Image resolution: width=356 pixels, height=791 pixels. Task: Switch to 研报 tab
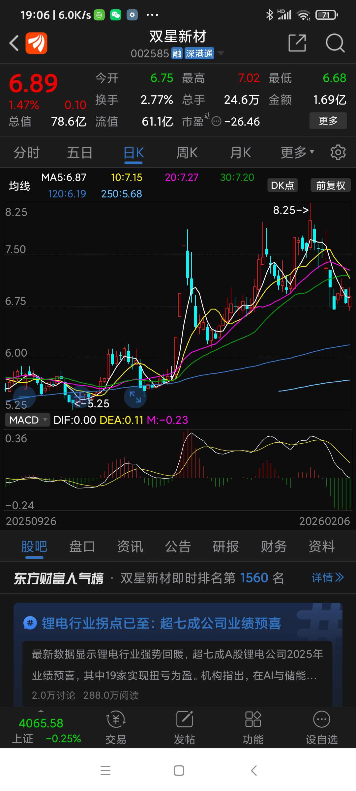tap(226, 546)
